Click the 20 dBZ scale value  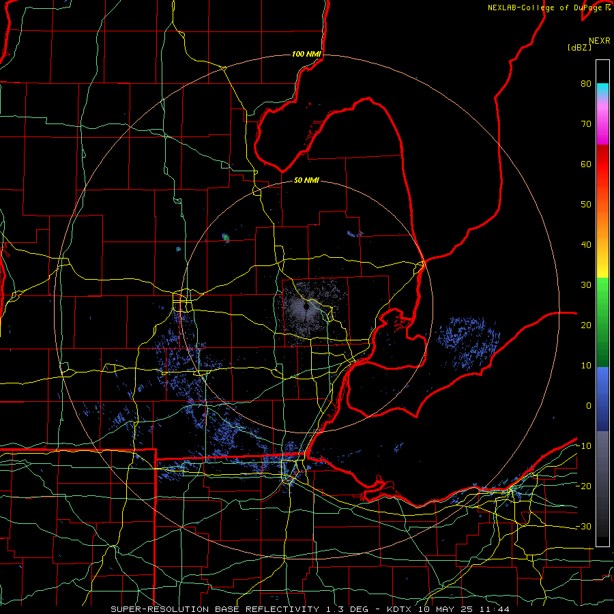tap(586, 325)
